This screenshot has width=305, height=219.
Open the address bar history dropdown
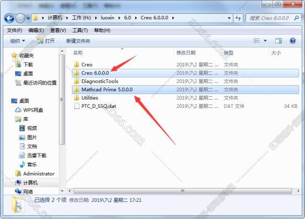(x=230, y=18)
